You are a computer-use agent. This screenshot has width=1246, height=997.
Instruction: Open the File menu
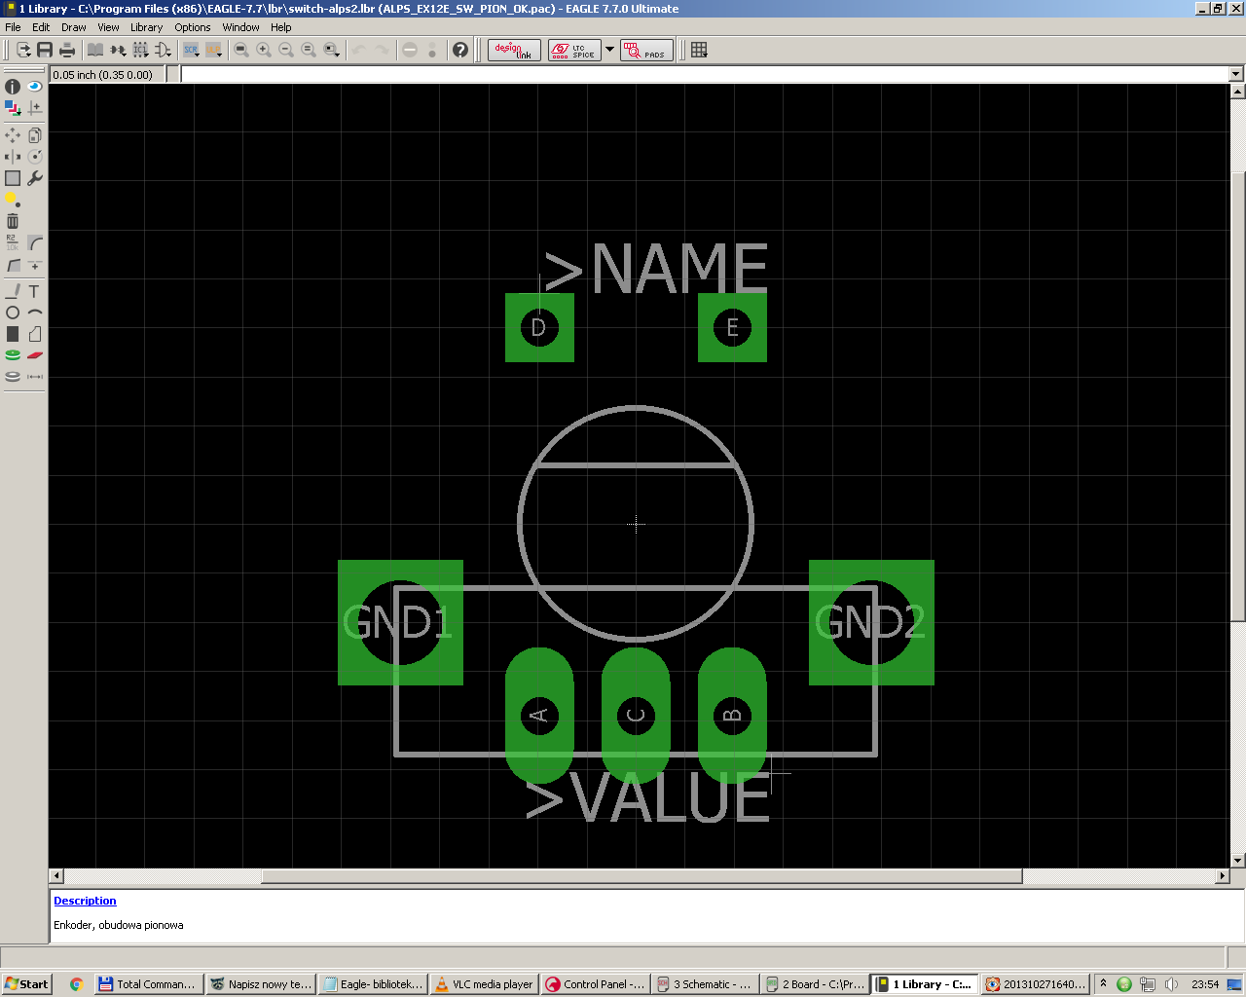(x=13, y=27)
